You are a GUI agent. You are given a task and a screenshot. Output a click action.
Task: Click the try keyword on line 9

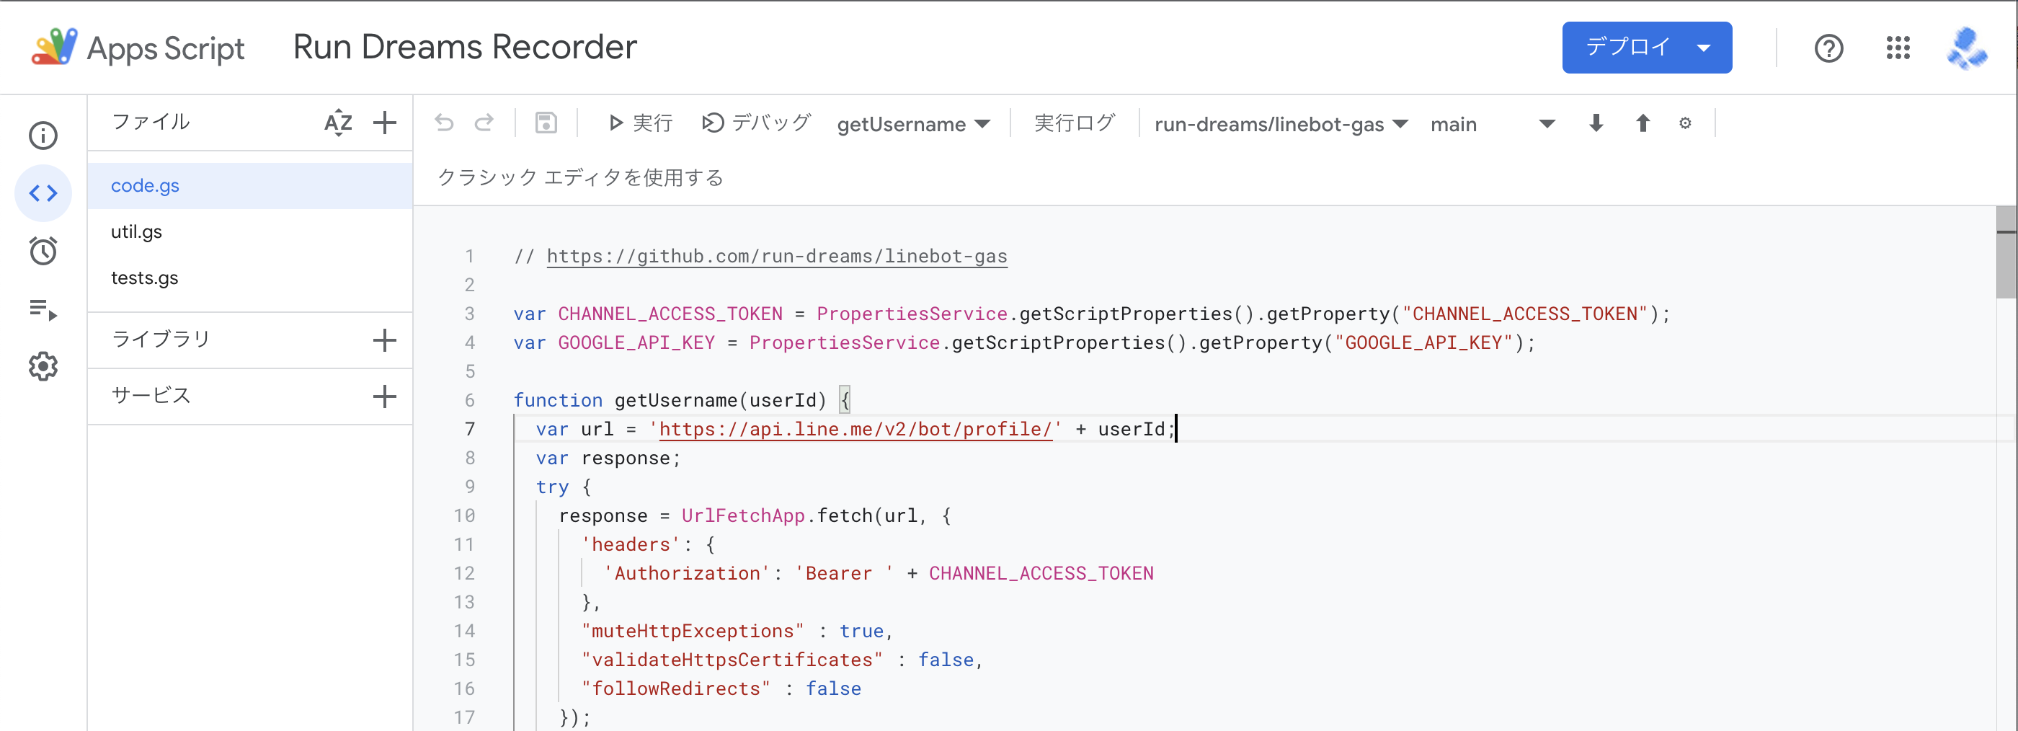552,487
